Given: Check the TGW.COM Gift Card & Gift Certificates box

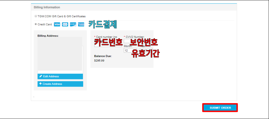Looking at the screenshot, I should point(36,16).
